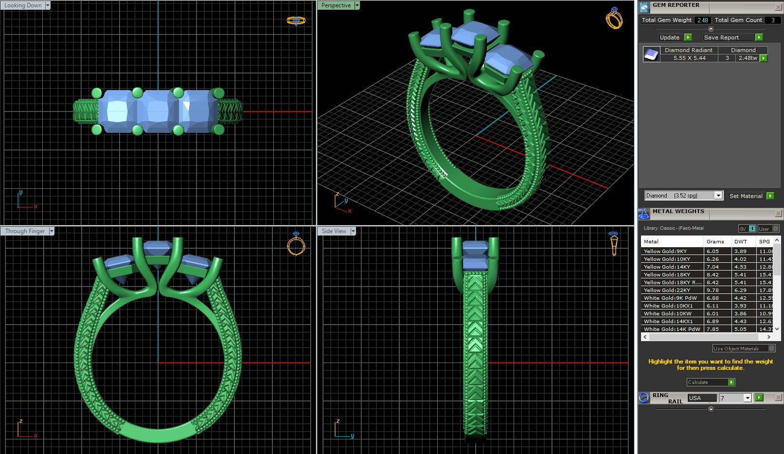The image size is (784, 454).
Task: Click the Metal Weights scale icon
Action: (643, 214)
